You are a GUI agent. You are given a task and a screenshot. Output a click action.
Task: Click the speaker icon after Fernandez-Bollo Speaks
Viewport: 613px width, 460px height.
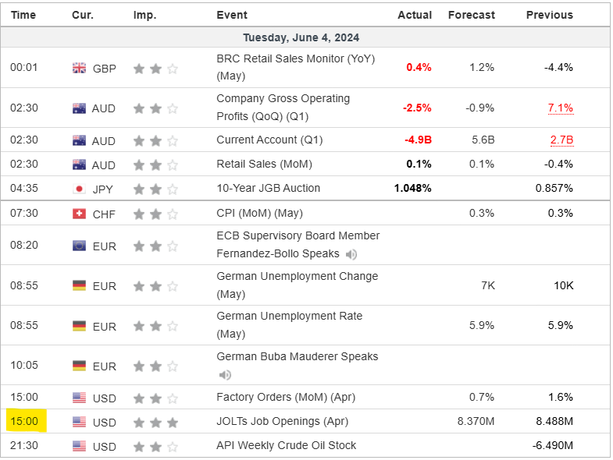(x=351, y=254)
